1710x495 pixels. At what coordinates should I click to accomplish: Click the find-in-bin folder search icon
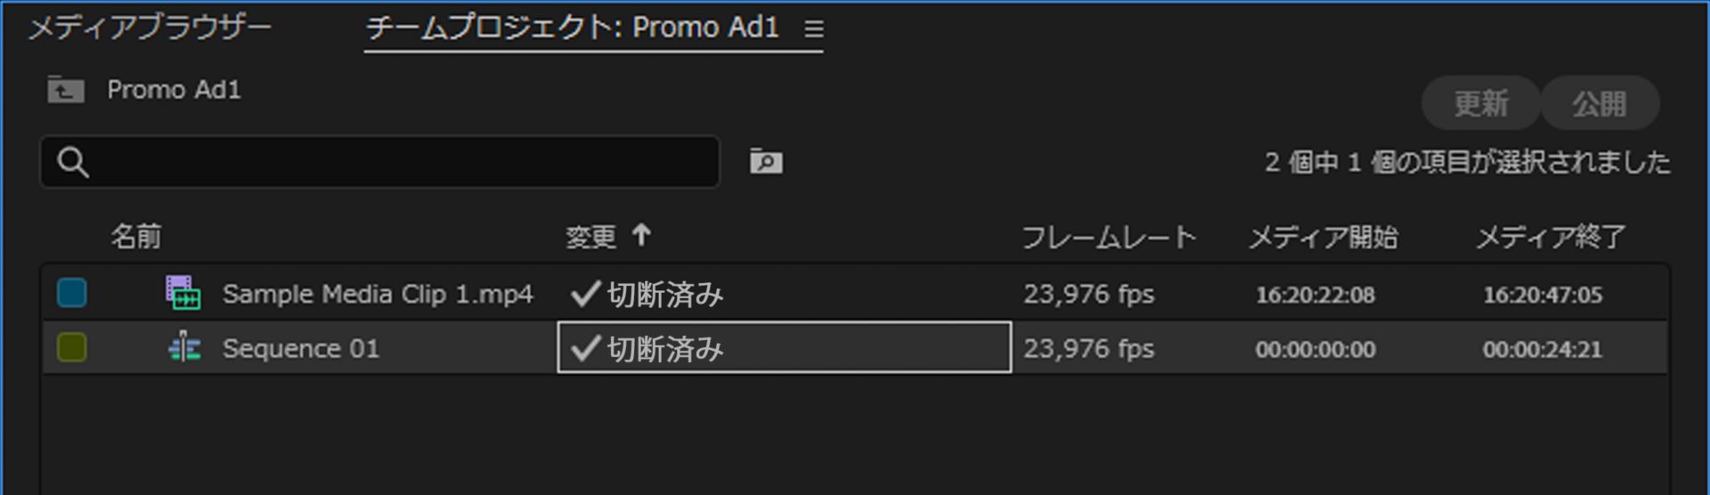[x=766, y=161]
